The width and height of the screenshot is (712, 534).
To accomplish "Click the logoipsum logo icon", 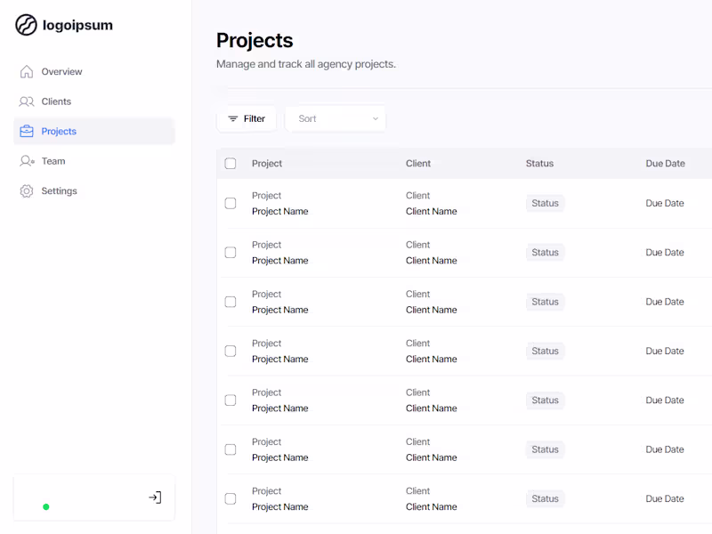I will coord(25,25).
